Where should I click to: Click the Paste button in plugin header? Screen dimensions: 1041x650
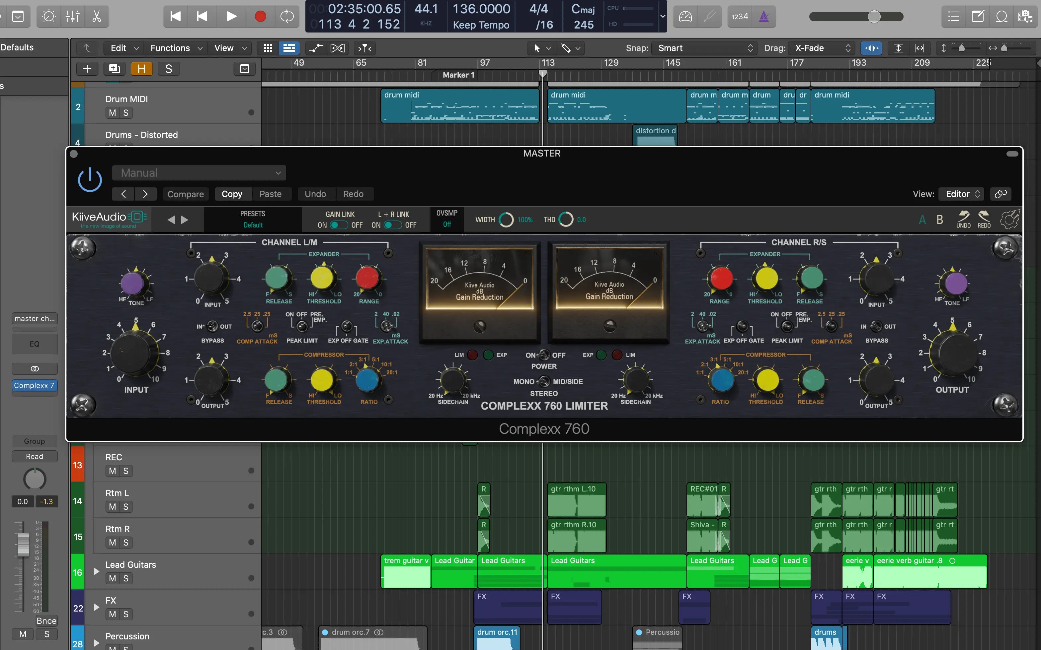pyautogui.click(x=270, y=194)
